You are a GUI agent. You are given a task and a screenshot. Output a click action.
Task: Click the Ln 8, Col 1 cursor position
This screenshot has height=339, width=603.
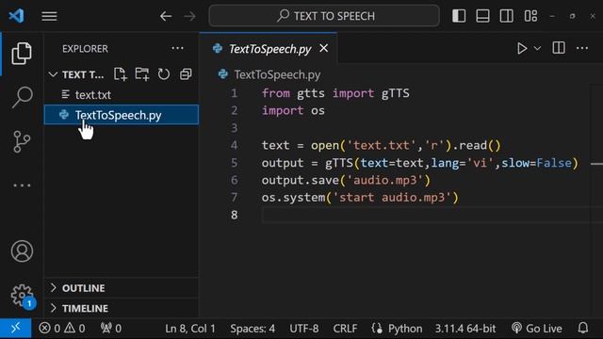click(190, 329)
